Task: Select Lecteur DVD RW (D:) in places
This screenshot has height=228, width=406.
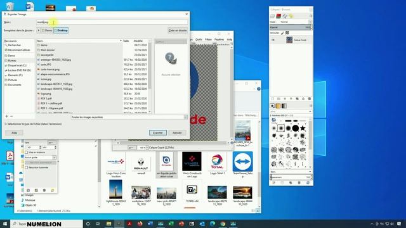Action: (19, 70)
